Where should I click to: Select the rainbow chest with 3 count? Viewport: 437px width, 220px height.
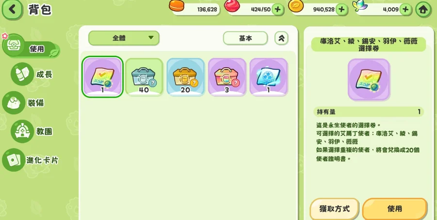coord(227,77)
